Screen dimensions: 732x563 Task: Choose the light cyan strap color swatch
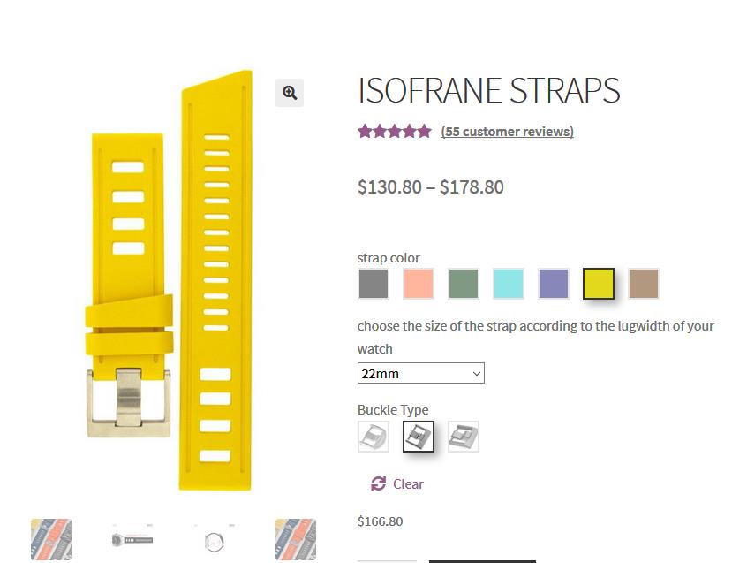tap(509, 284)
